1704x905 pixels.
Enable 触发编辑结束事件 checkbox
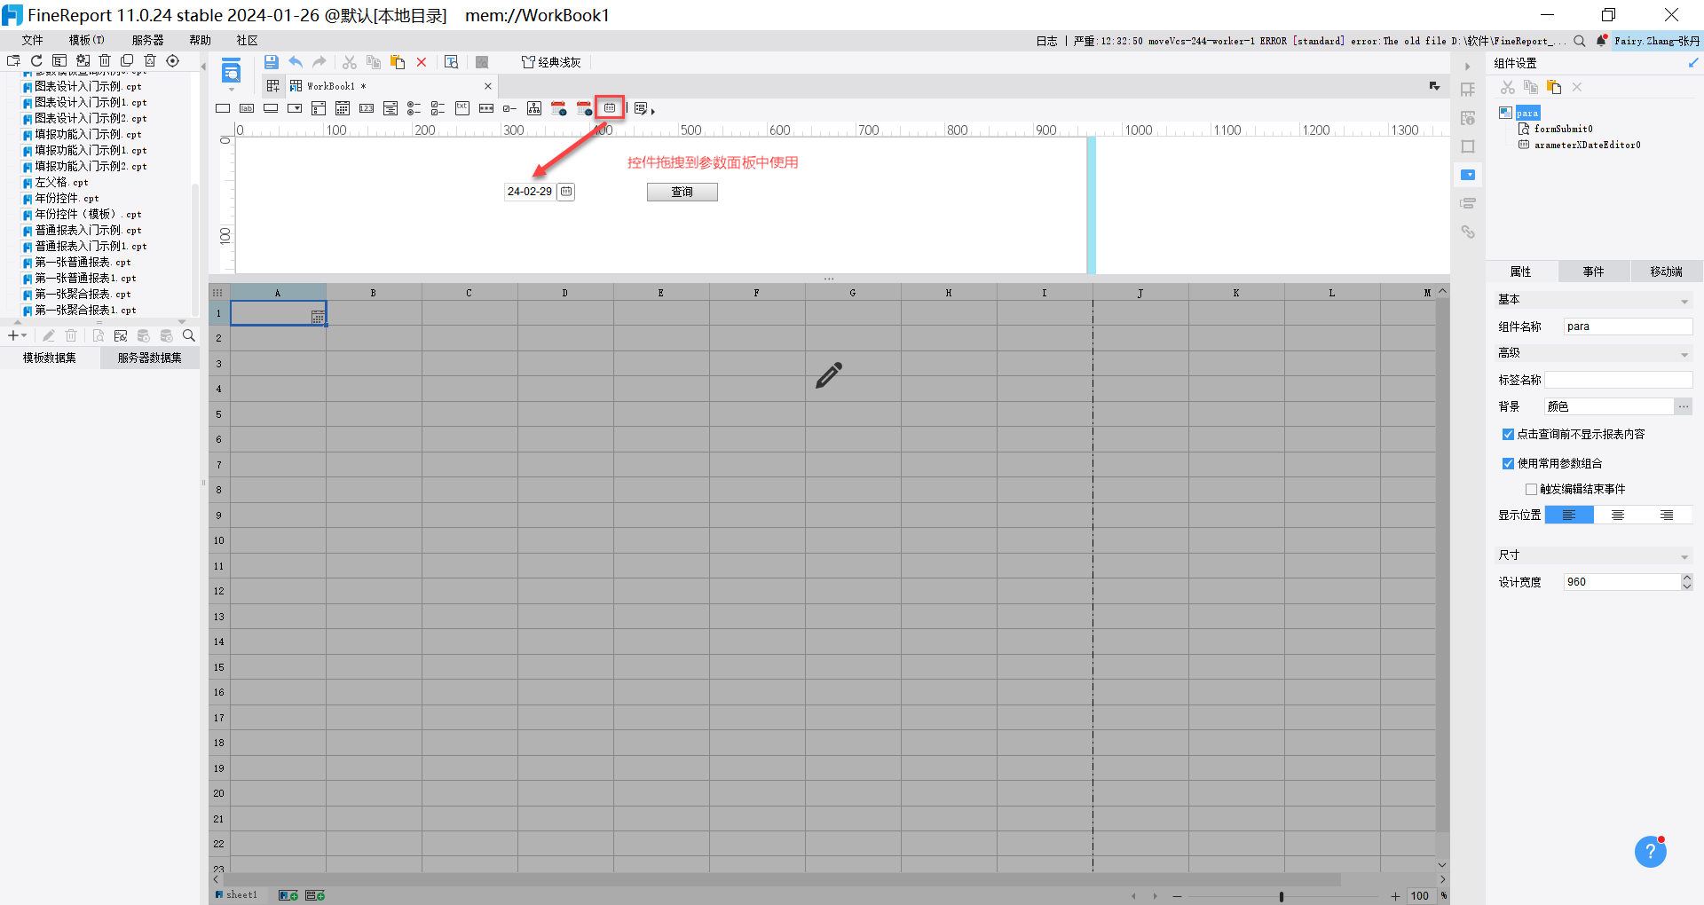[x=1531, y=489]
